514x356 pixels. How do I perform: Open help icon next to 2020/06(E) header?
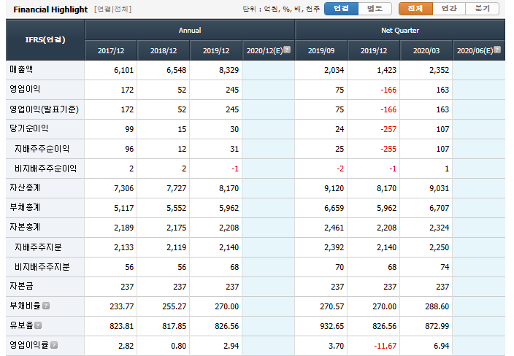pos(497,50)
